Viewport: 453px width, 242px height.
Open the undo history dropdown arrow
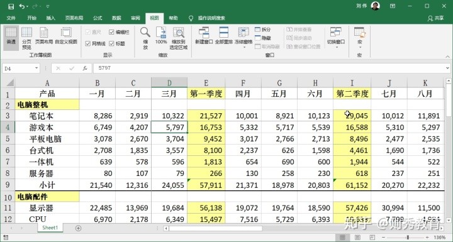pos(28,6)
